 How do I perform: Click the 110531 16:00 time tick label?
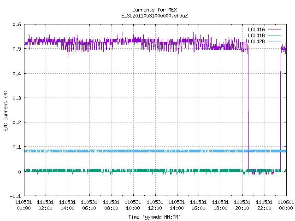point(199,205)
